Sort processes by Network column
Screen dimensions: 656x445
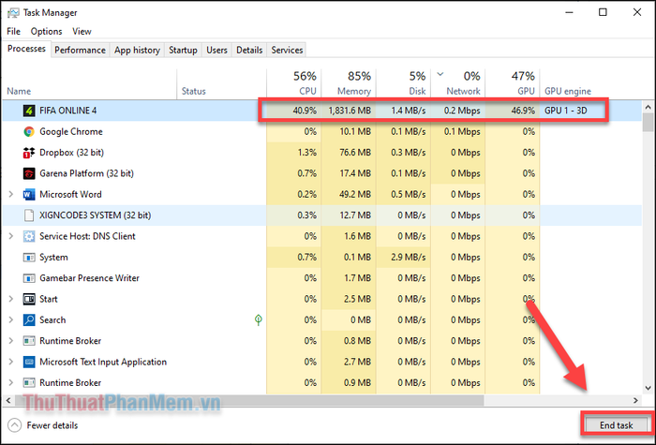tap(457, 84)
